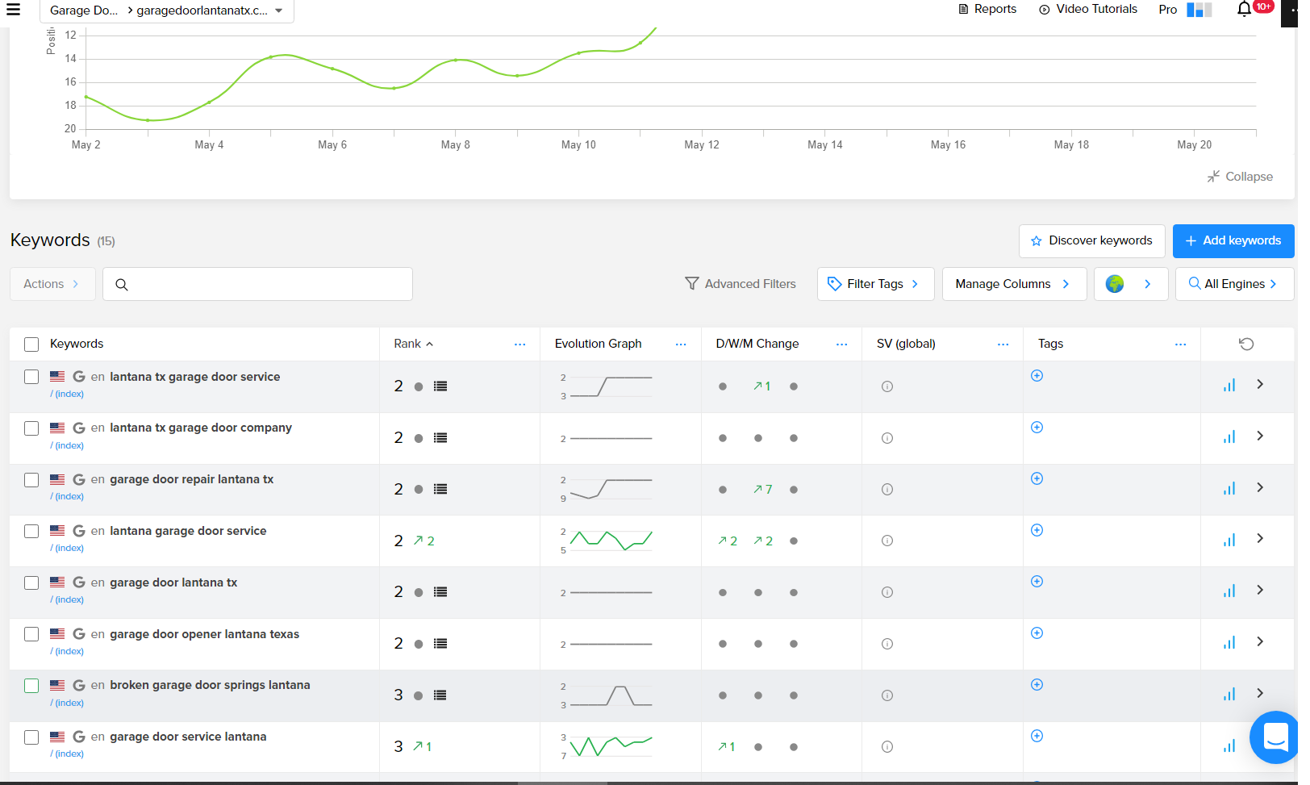Select all keywords with the header checkbox
1310x785 pixels.
pos(31,344)
